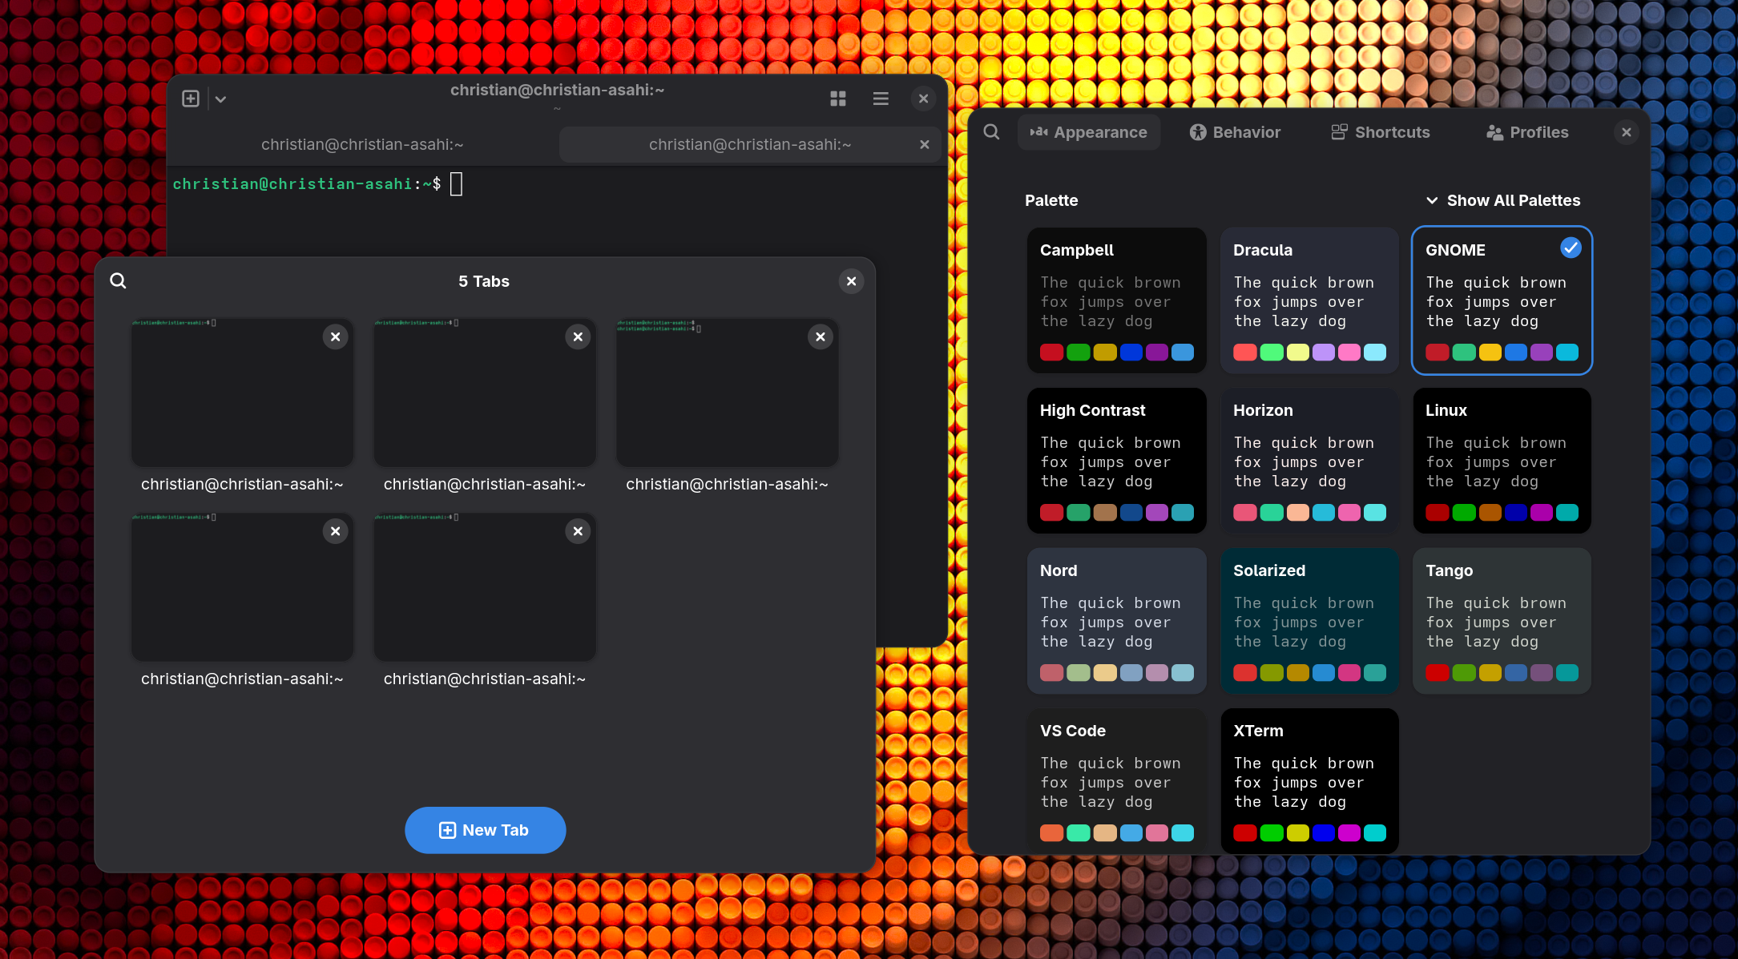This screenshot has width=1738, height=959.
Task: Open the hamburger menu in the terminal window
Action: pos(881,98)
